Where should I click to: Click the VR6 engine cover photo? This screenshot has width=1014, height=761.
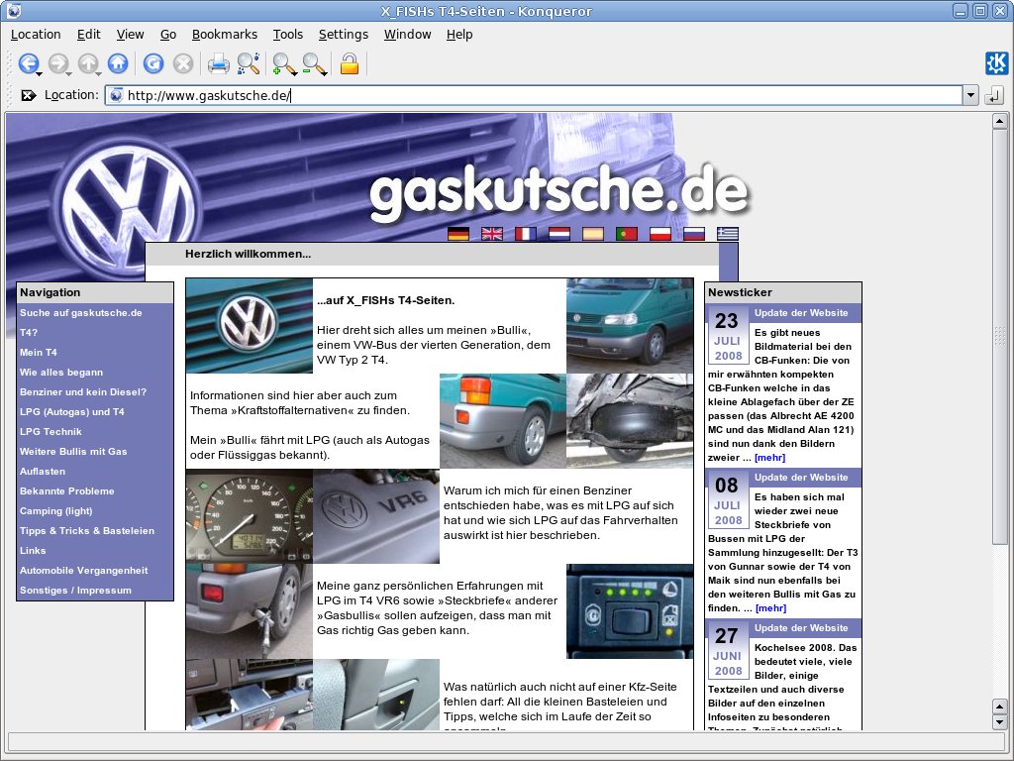click(x=376, y=515)
